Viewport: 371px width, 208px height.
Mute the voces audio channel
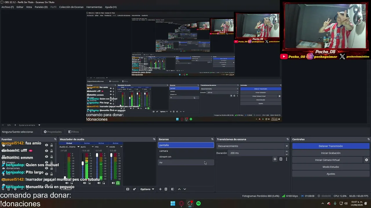(x=113, y=183)
